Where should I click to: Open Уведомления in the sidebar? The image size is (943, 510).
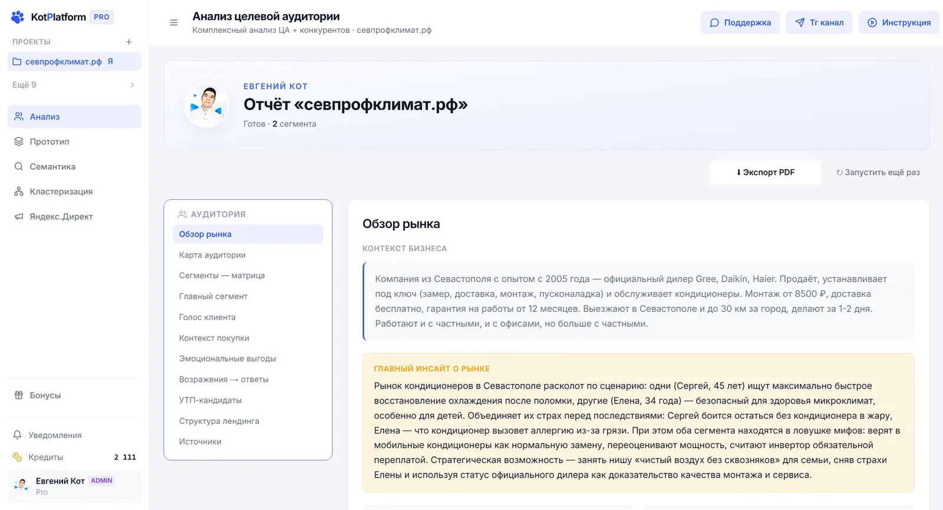pos(74,435)
